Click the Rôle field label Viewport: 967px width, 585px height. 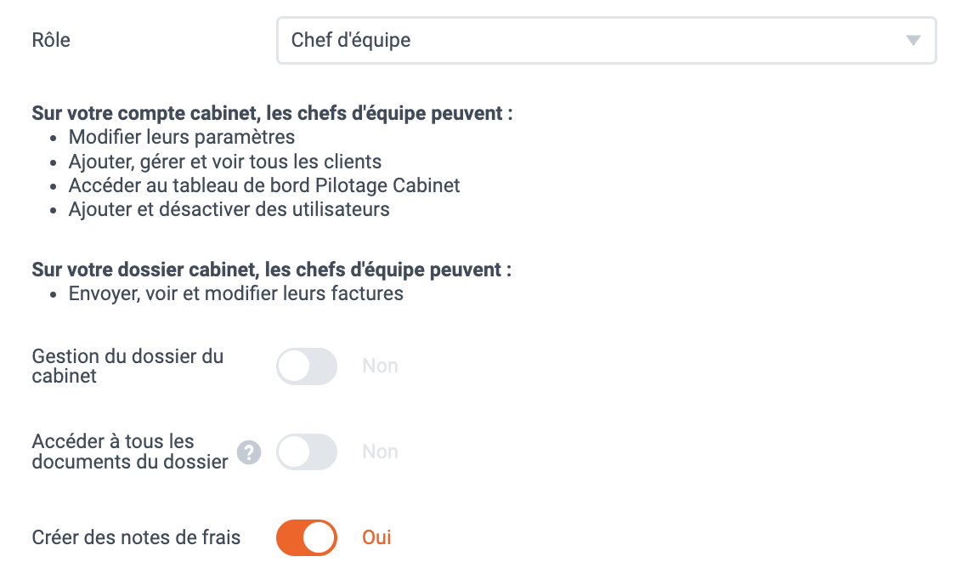tap(51, 40)
